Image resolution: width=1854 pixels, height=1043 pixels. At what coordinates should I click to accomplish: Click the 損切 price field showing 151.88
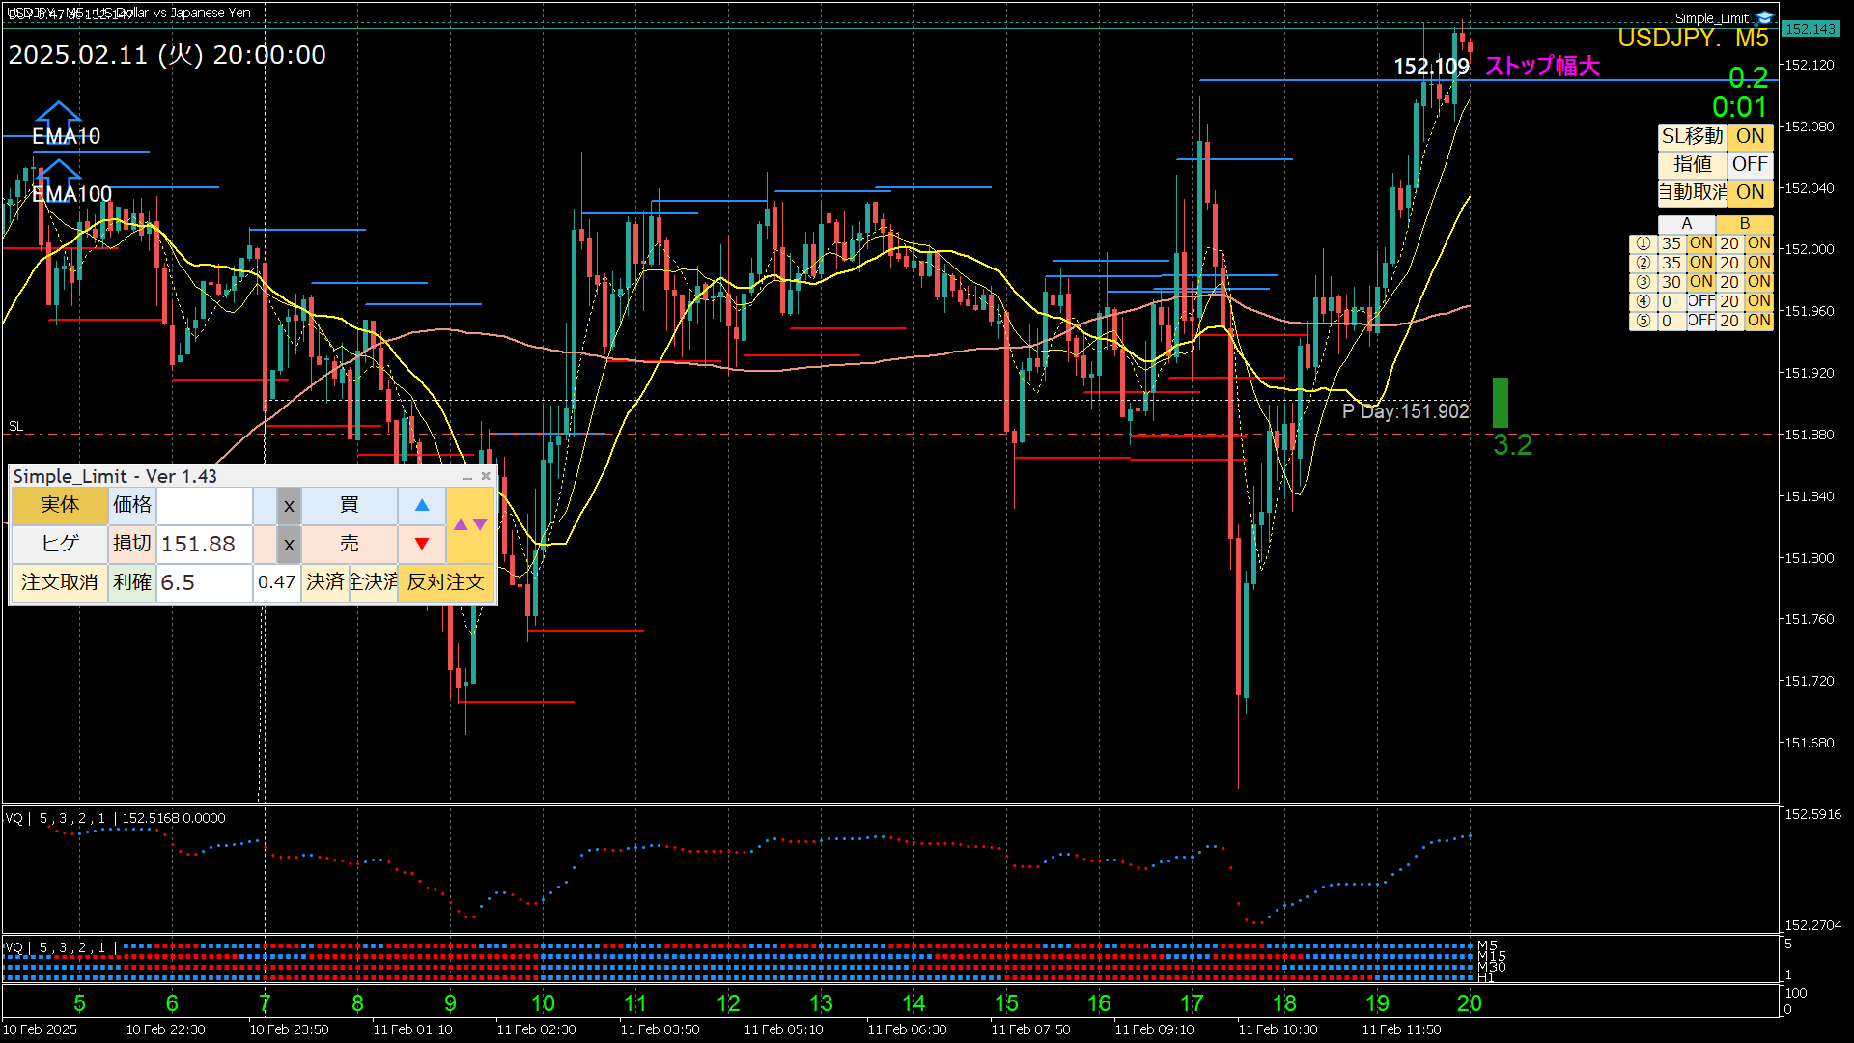click(x=204, y=544)
